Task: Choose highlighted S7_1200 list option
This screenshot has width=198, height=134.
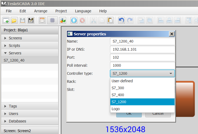Action: click(142, 102)
